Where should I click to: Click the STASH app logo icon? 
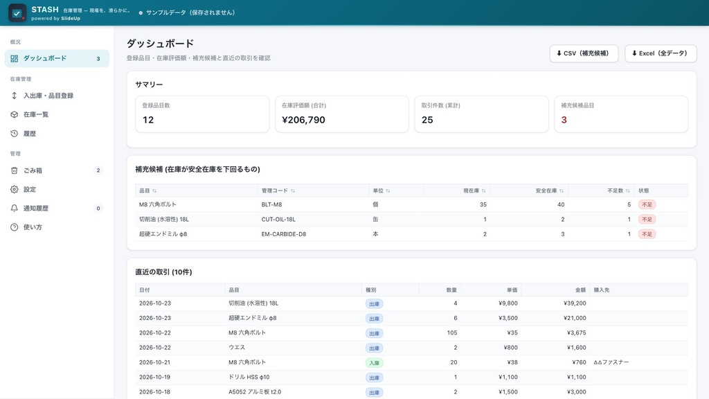(x=17, y=12)
